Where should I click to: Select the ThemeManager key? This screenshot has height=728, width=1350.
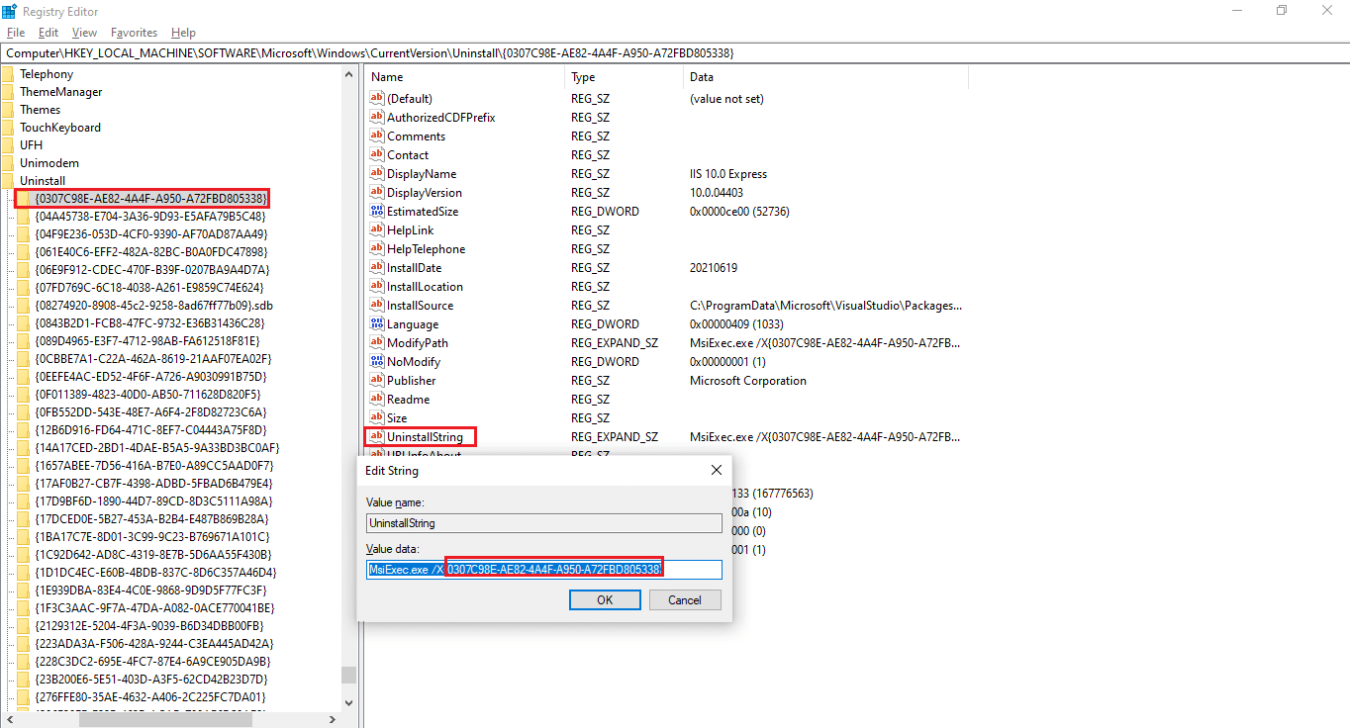point(61,92)
